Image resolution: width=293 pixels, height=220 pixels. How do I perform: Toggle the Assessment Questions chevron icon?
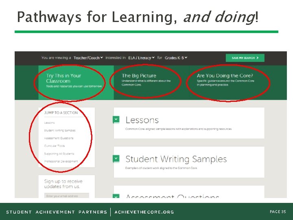(116, 196)
